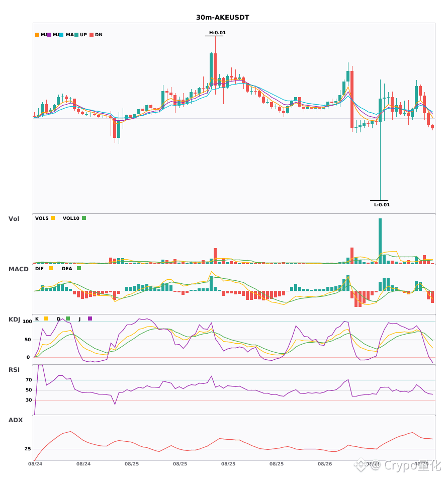Click the DEA legend text

click(x=67, y=269)
